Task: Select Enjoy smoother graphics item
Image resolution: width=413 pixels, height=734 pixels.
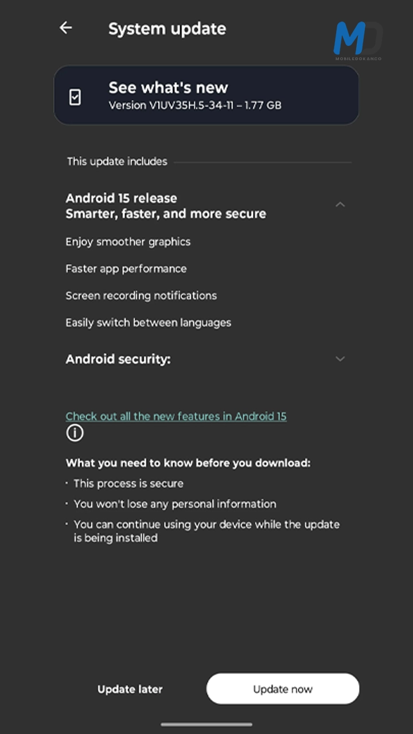Action: [x=128, y=242]
